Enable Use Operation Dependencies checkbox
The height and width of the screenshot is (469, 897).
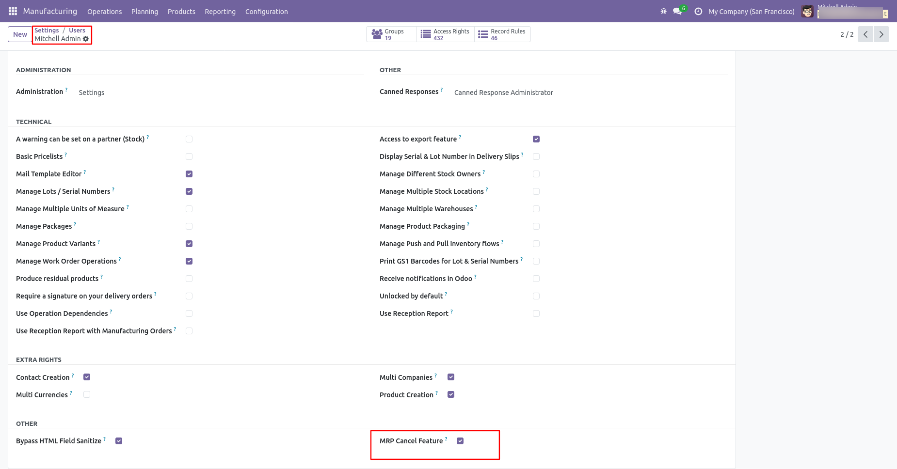click(189, 313)
